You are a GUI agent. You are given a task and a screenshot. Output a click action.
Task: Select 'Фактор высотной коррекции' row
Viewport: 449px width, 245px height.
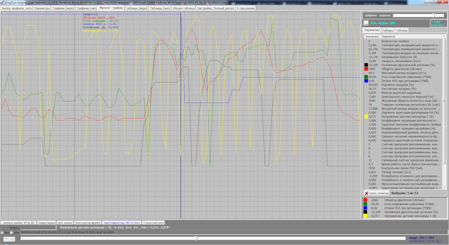coord(403,93)
